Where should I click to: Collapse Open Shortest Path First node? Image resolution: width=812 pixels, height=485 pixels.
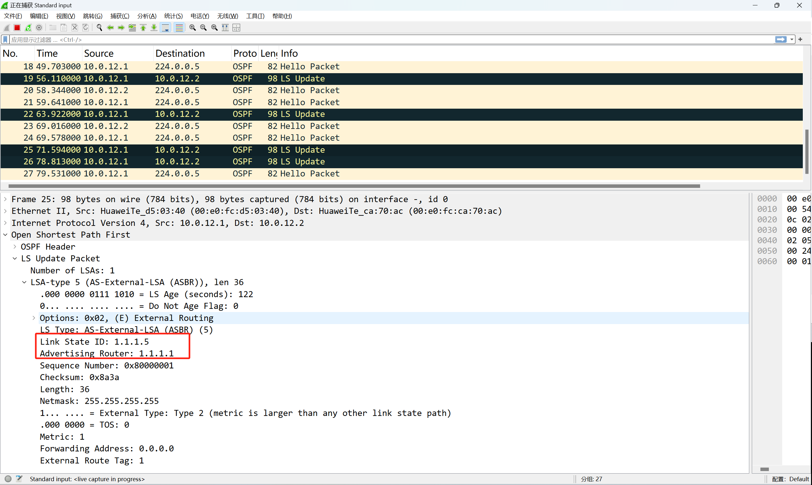pos(5,235)
